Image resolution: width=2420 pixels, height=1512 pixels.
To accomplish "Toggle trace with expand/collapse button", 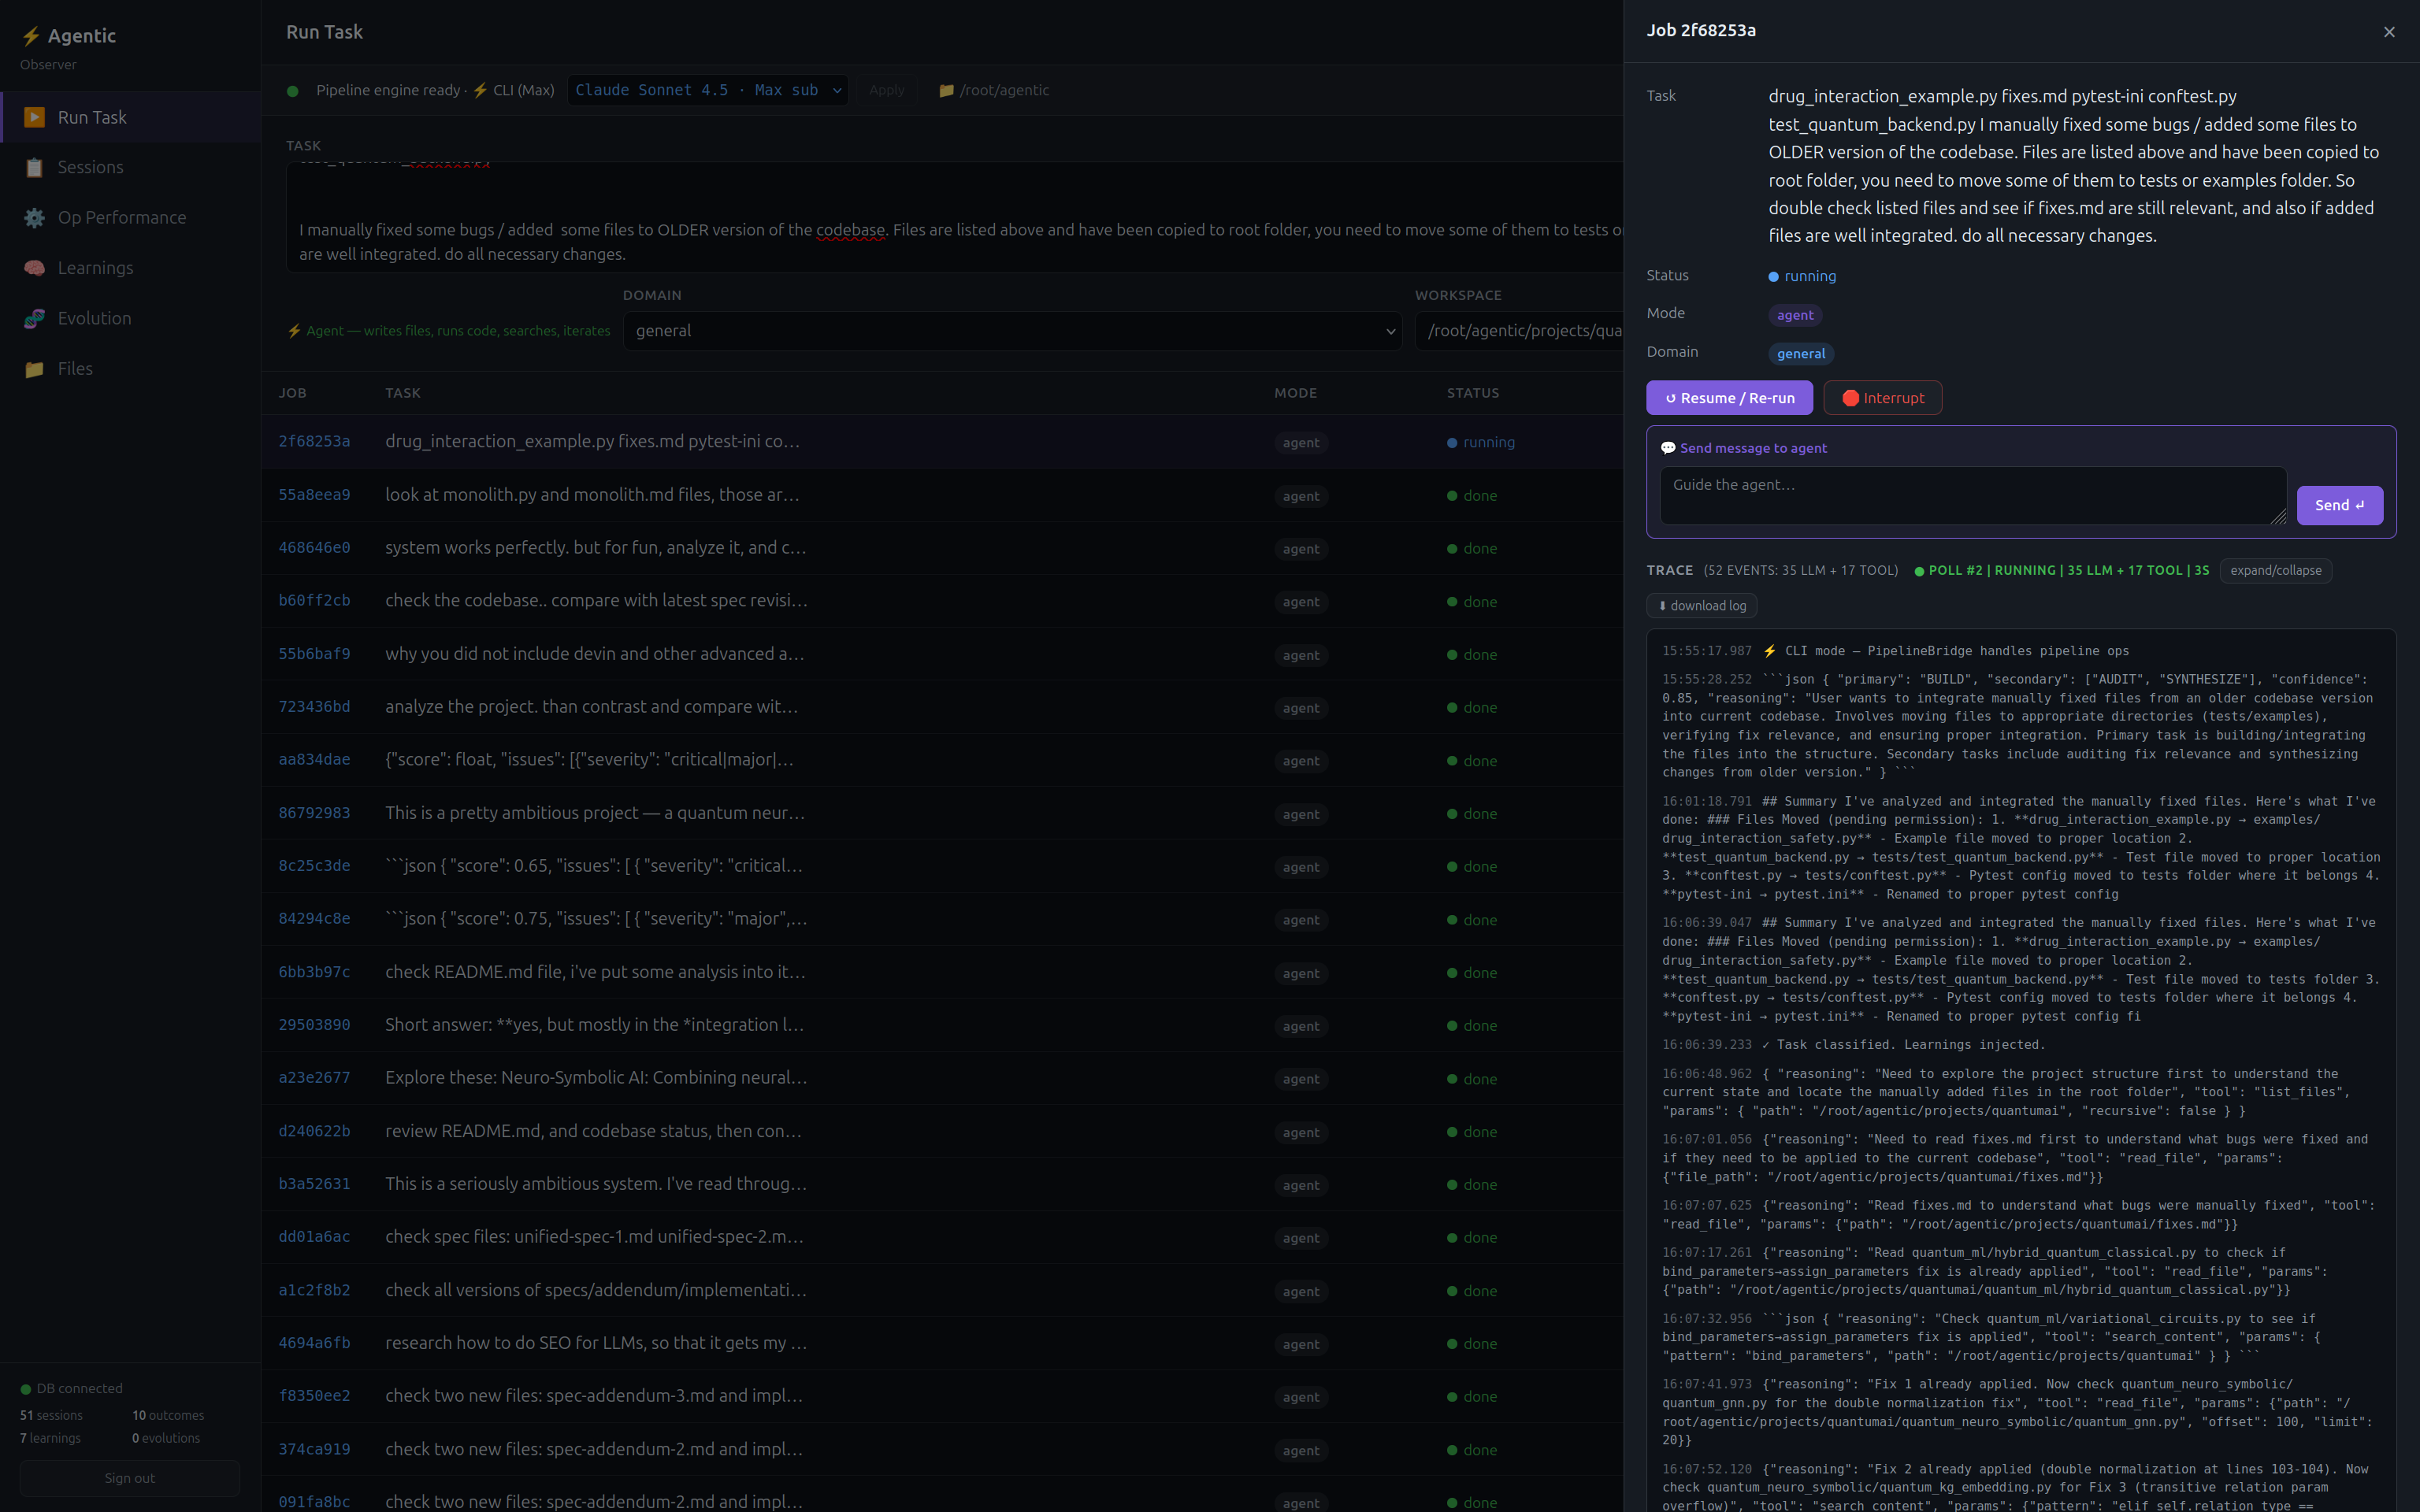I will 2275,570.
